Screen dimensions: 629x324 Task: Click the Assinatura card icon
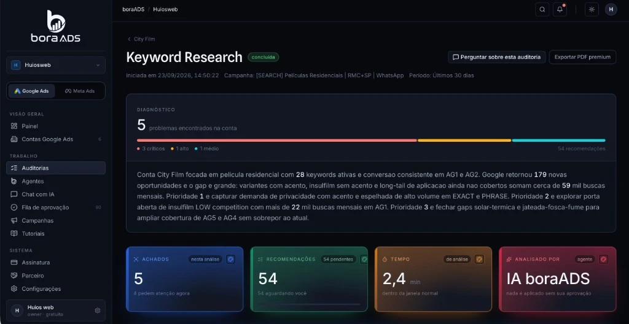[x=14, y=263]
